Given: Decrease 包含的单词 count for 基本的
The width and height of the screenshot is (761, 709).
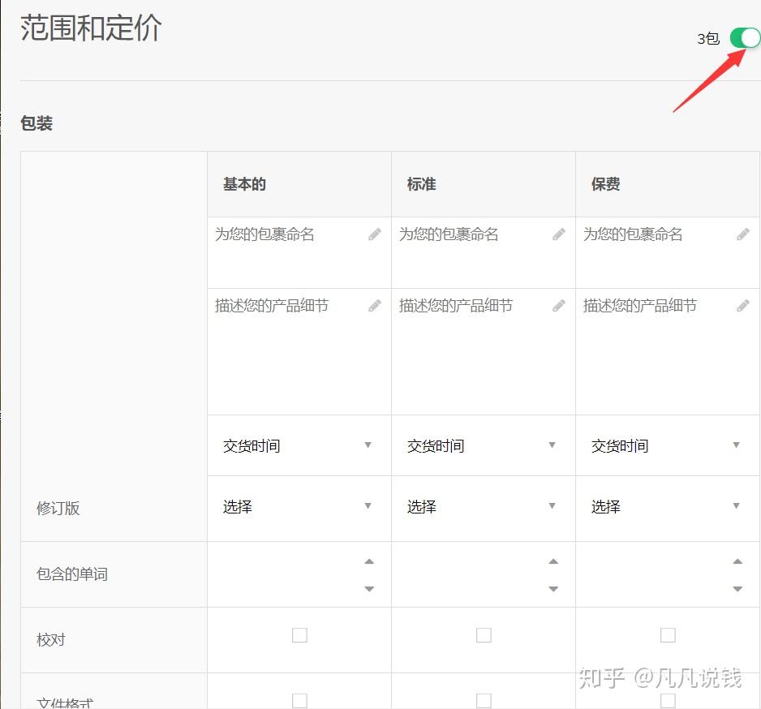Looking at the screenshot, I should tap(369, 589).
